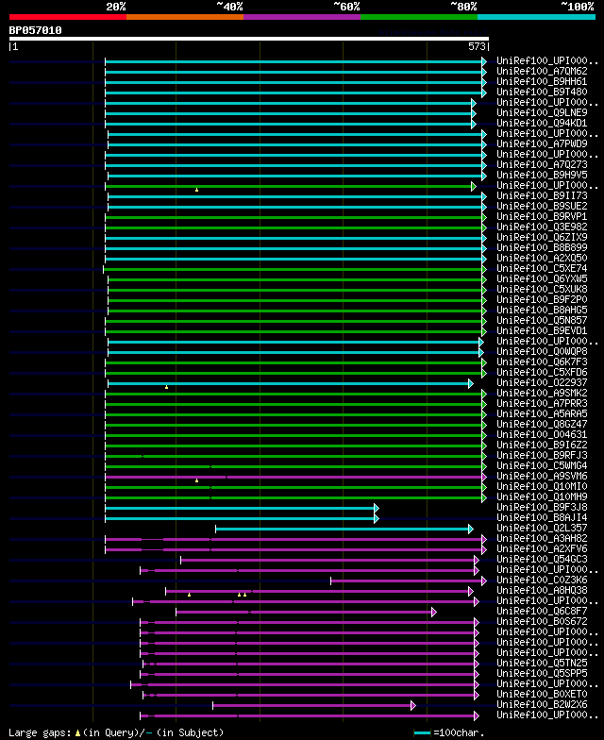Open hit UniRef100_Q94KD1
The width and height of the screenshot is (604, 740).
coord(542,123)
